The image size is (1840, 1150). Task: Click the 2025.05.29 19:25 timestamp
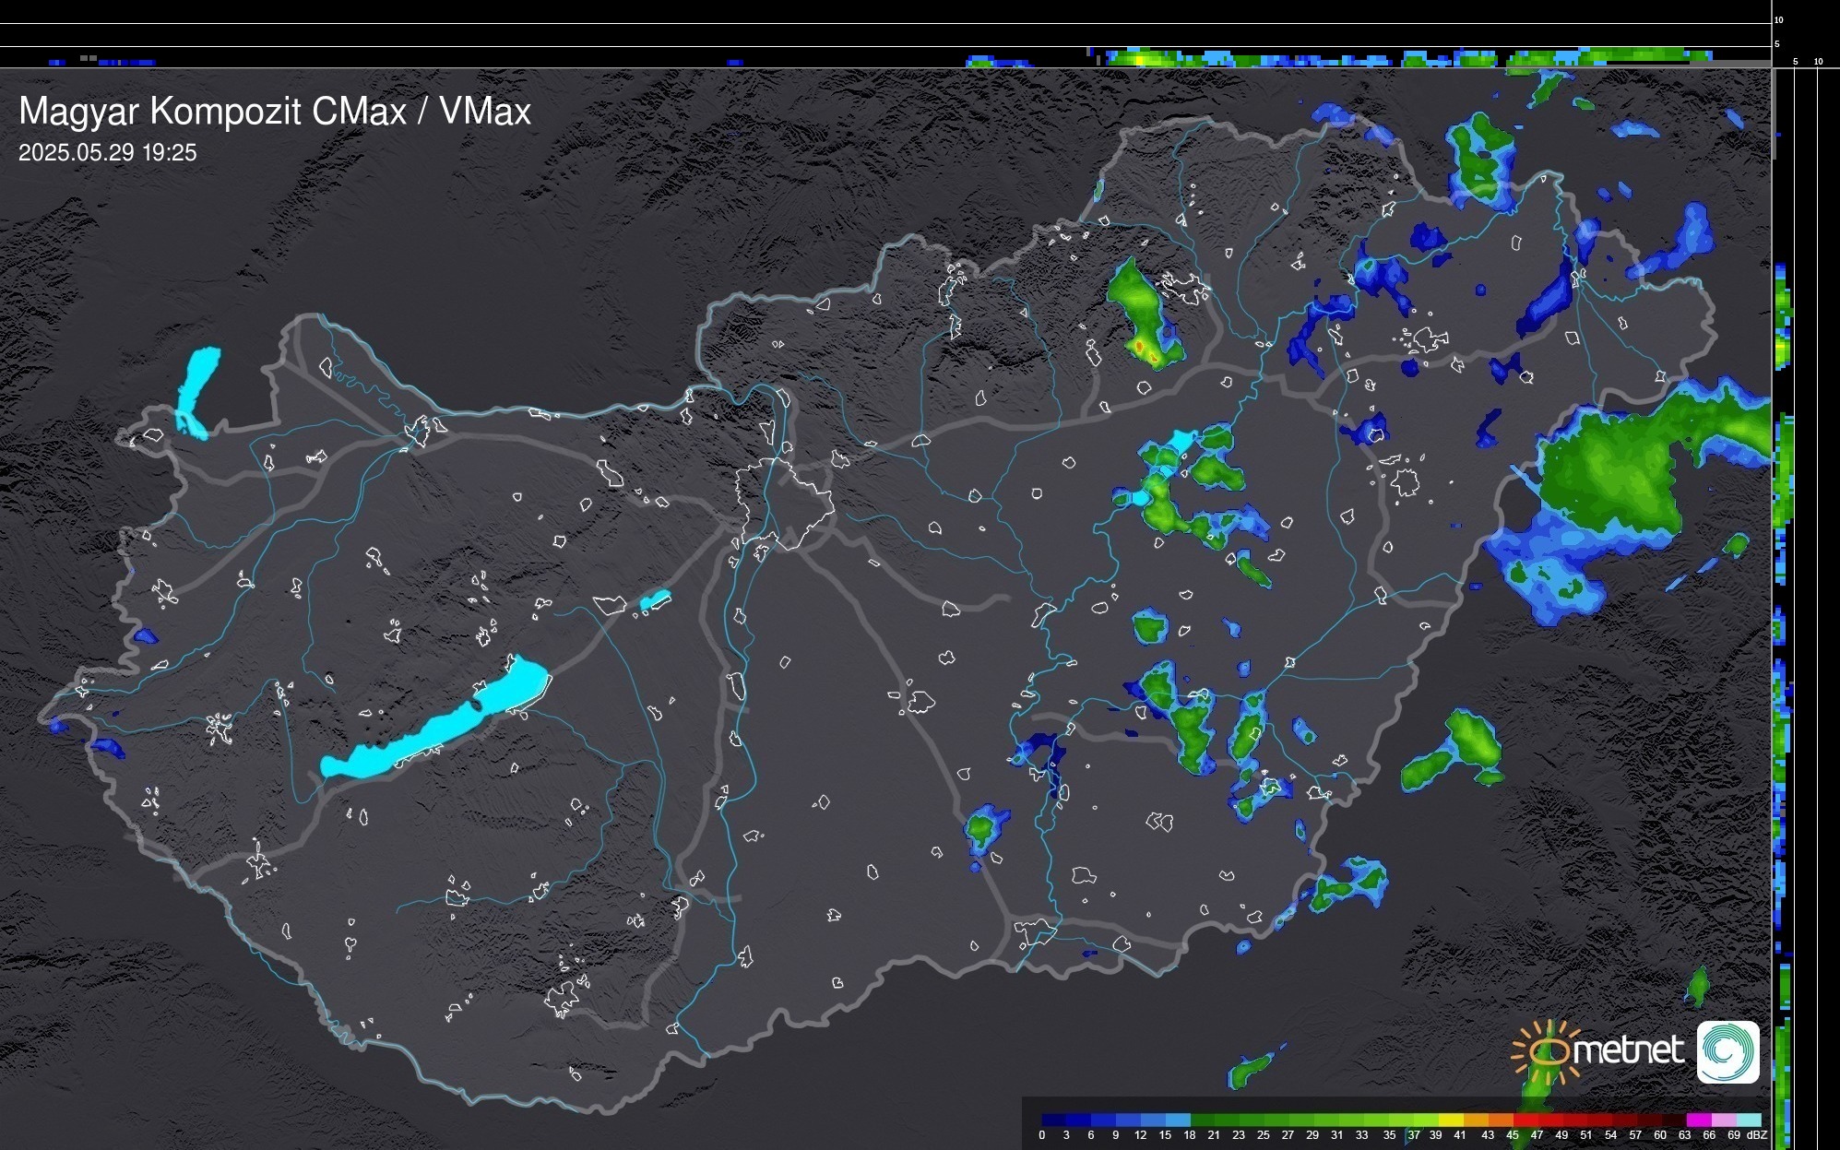(108, 153)
